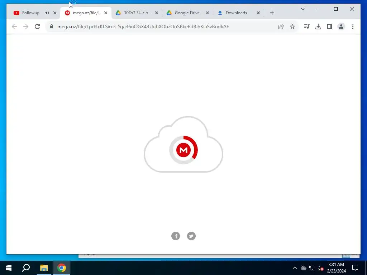The width and height of the screenshot is (367, 275).
Task: Click the Chrome taskbar icon
Action: pyautogui.click(x=62, y=268)
